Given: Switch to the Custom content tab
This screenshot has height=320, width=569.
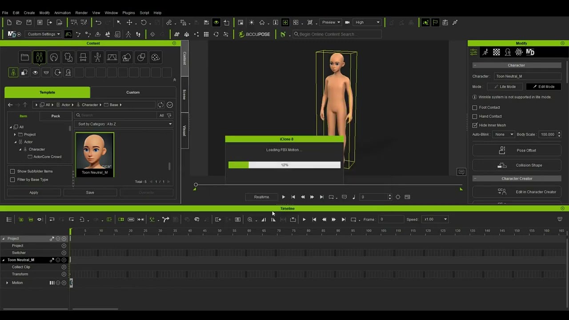Looking at the screenshot, I should tap(133, 92).
